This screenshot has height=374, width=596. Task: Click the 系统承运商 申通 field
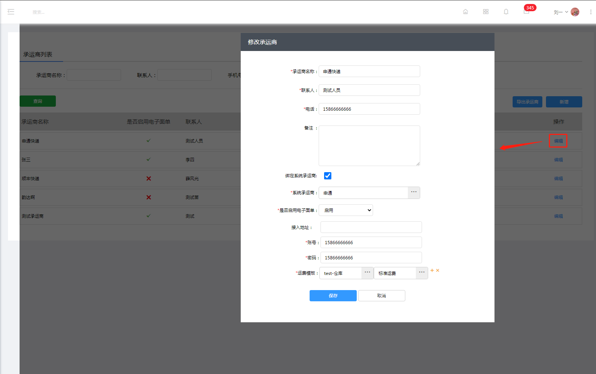tap(363, 193)
